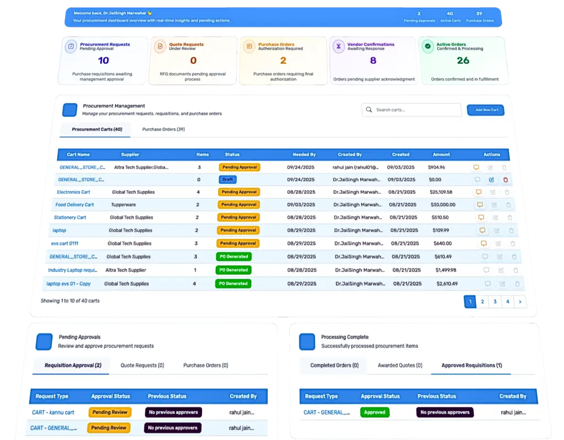Click the Purchase Orders card icon

pos(249,47)
